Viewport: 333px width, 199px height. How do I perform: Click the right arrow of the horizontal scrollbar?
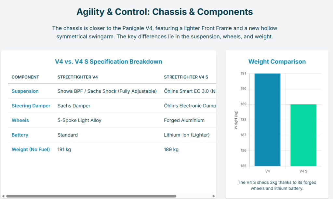click(214, 196)
